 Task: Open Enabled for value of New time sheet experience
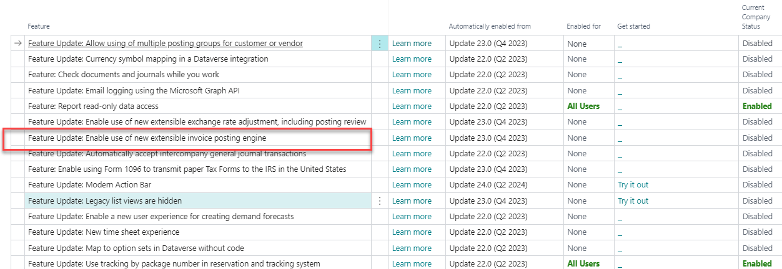[577, 232]
